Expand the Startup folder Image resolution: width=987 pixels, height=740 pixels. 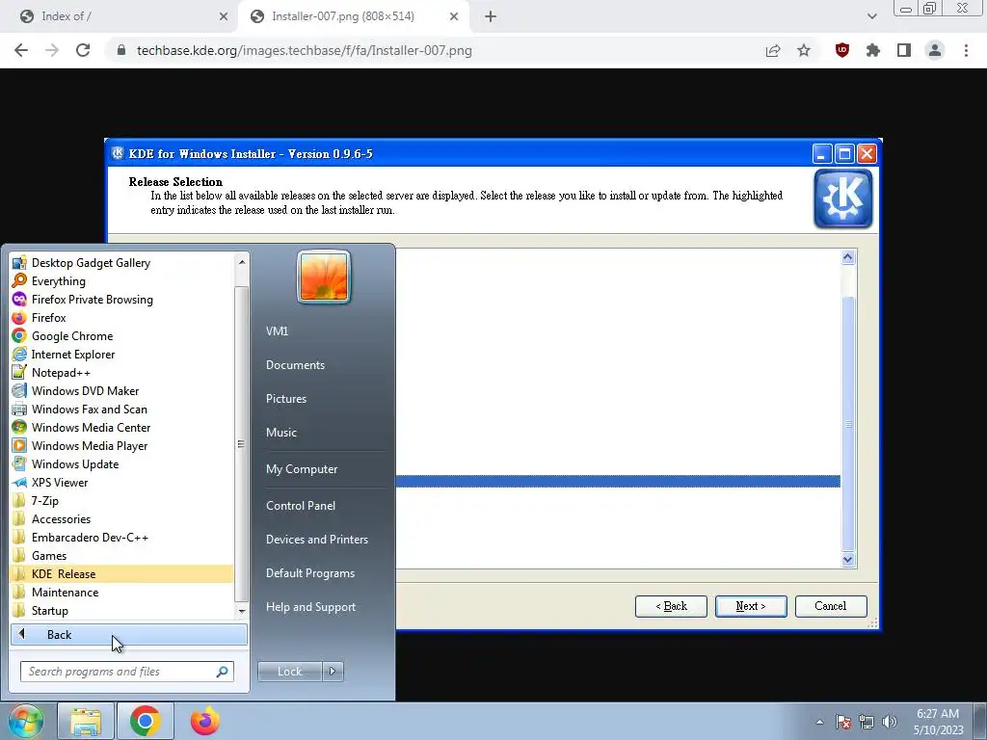click(x=121, y=610)
